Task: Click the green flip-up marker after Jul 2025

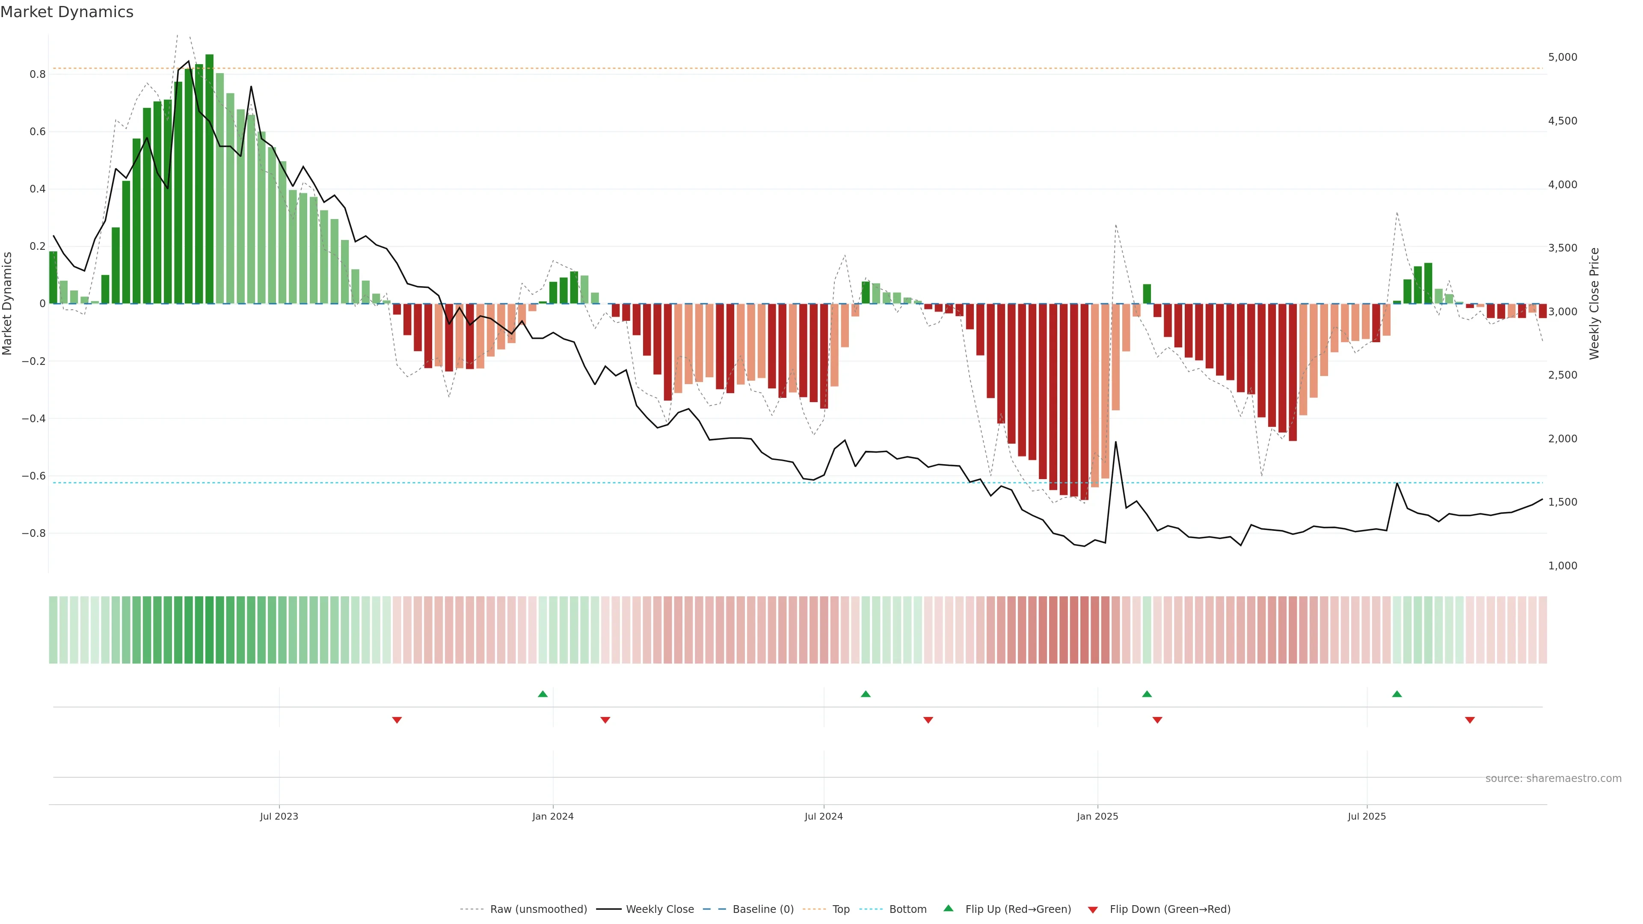Action: pos(1397,694)
